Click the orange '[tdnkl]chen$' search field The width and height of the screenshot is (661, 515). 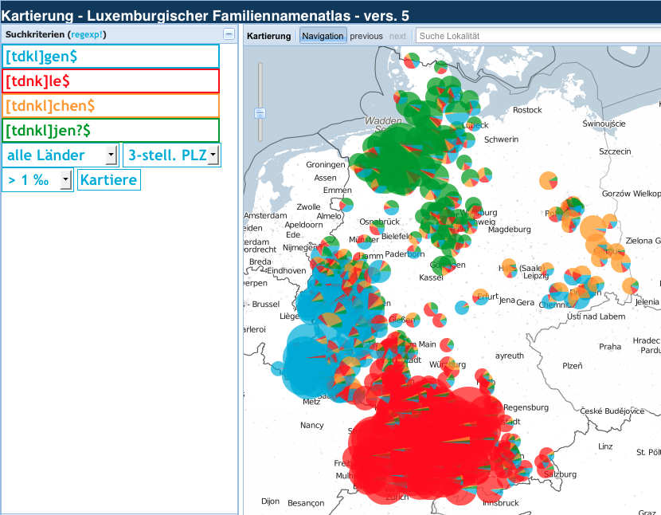coord(111,106)
